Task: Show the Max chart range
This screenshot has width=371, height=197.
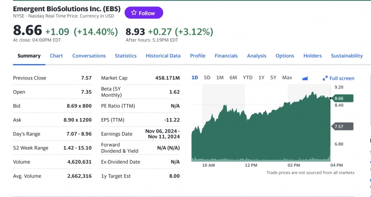Action: tap(287, 77)
